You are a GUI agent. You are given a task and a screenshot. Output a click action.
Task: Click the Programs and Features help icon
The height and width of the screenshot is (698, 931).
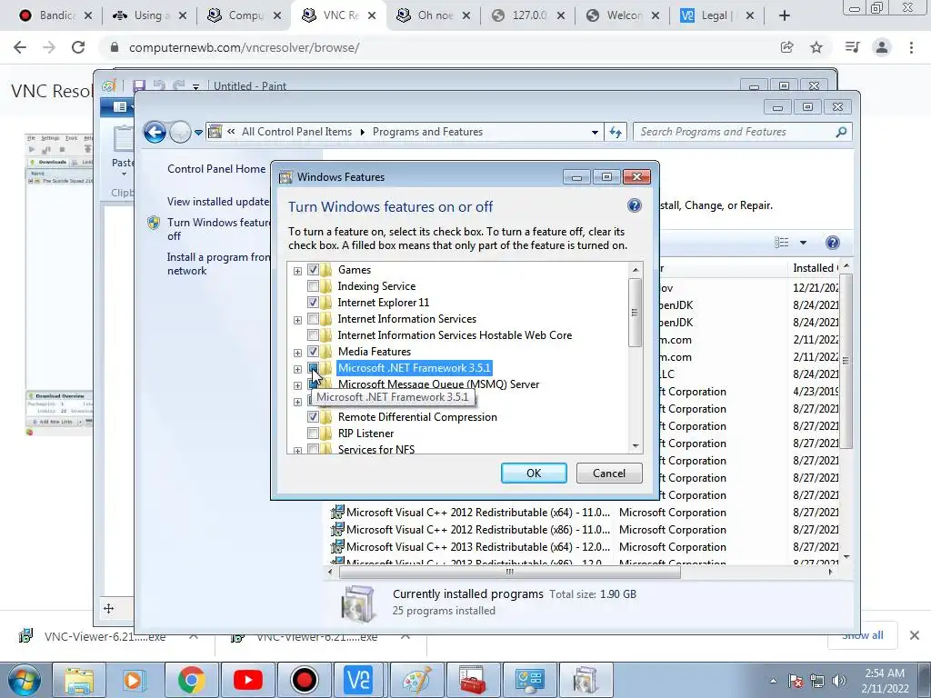click(x=833, y=242)
